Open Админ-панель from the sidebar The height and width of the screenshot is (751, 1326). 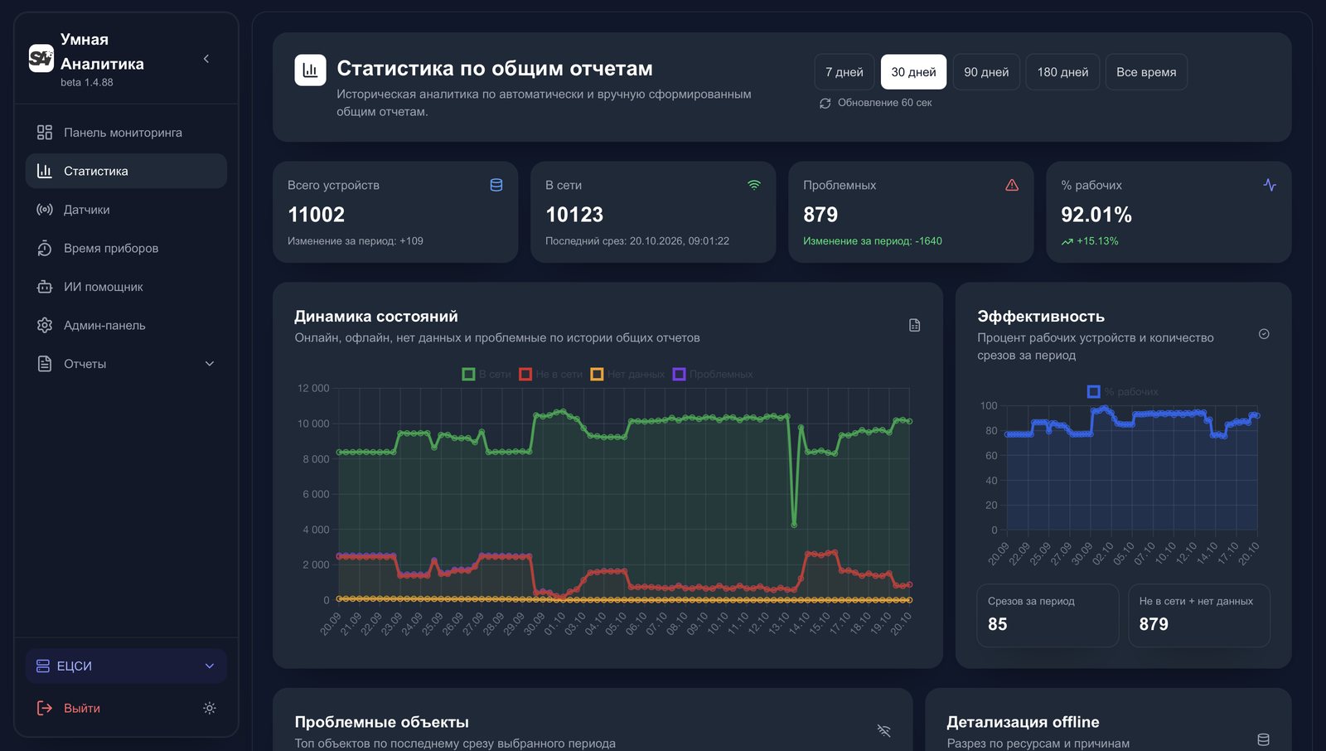click(126, 325)
